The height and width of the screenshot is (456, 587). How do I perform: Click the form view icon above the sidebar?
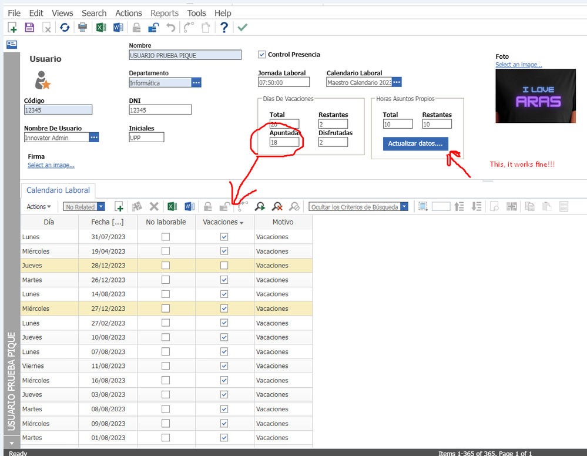point(12,45)
